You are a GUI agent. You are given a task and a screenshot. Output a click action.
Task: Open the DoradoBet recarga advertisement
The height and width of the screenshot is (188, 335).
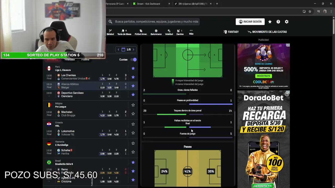click(264, 139)
